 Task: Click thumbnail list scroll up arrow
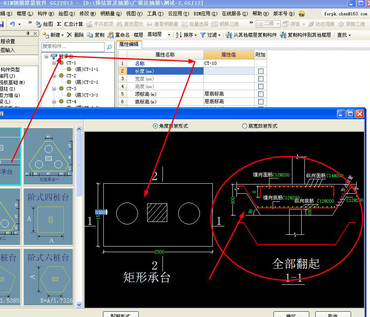[x=79, y=129]
